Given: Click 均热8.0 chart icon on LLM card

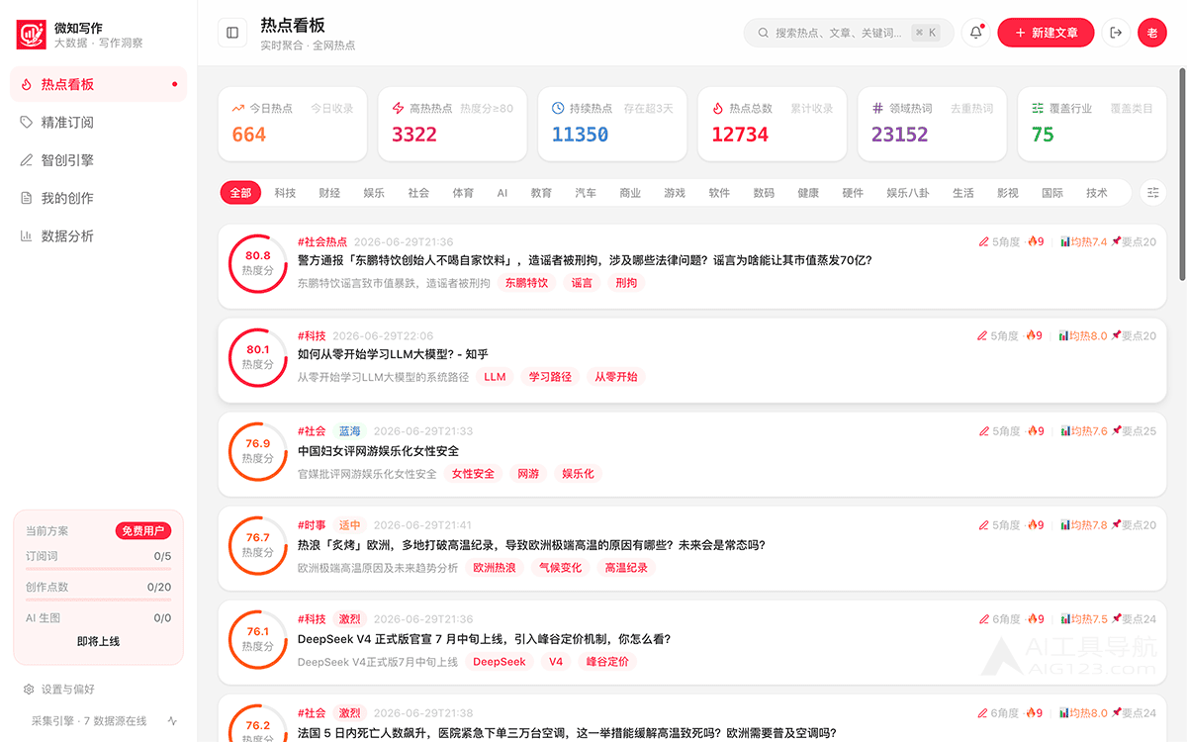Looking at the screenshot, I should tap(1064, 335).
